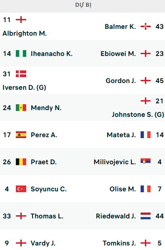Click Northern Ireland flag beside Balmer K.
Viewport: 165px width, 250px height.
(x=146, y=27)
